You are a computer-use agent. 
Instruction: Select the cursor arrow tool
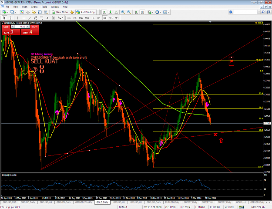tap(4, 18)
